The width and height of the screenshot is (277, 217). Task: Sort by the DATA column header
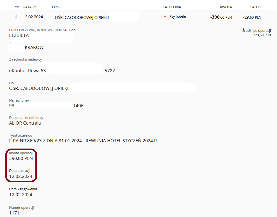pos(27,7)
